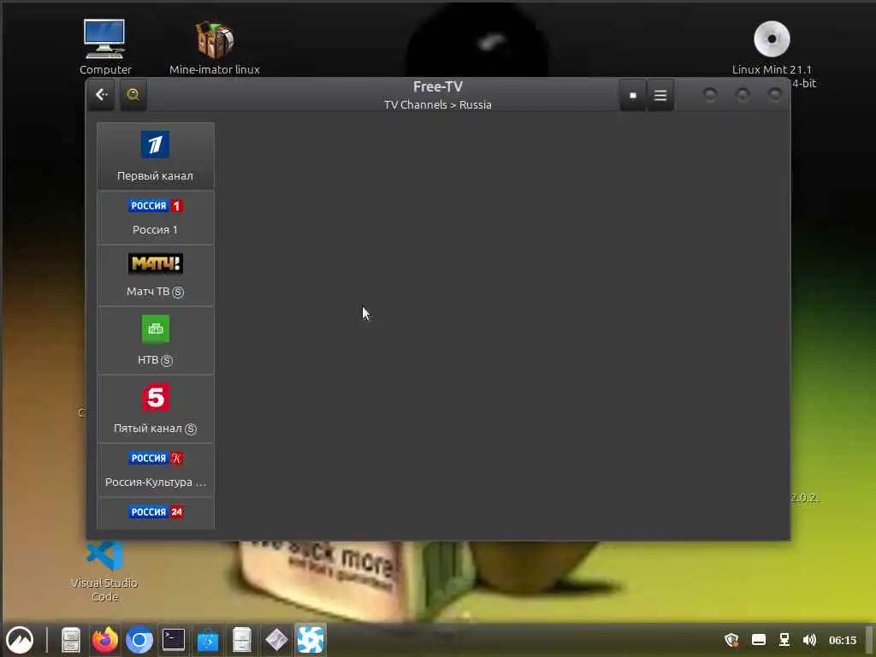Screen dimensions: 876x657
Task: Minimize the Free-TV window with the first of the three round buttons
Action: pyautogui.click(x=710, y=95)
